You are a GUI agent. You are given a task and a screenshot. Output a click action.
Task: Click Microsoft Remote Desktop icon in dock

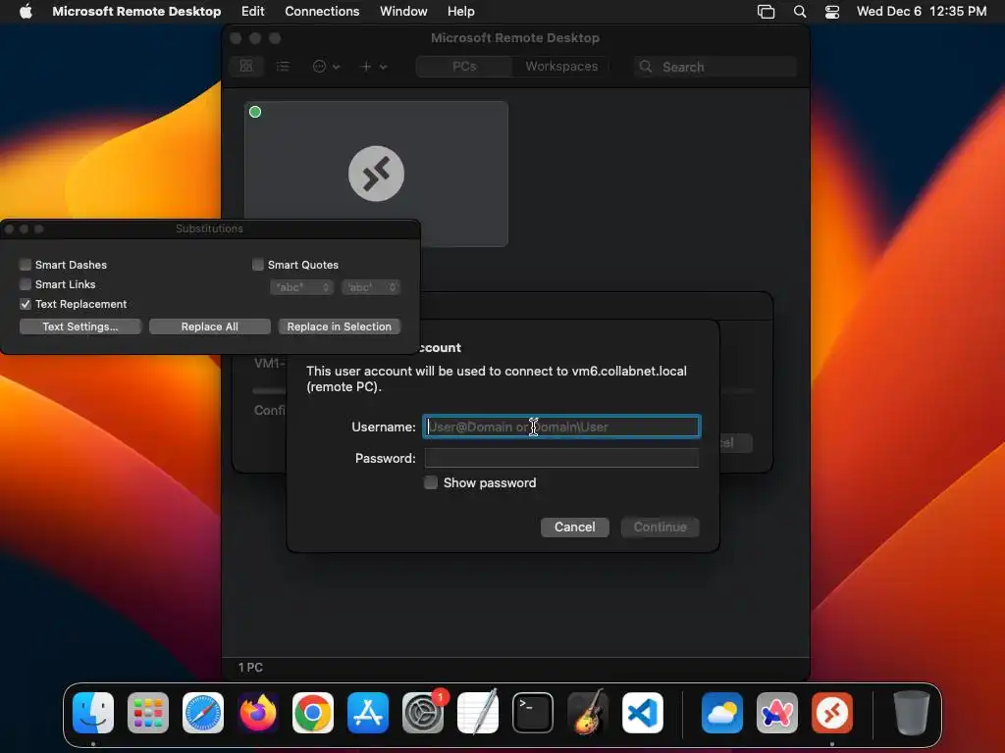pyautogui.click(x=832, y=713)
